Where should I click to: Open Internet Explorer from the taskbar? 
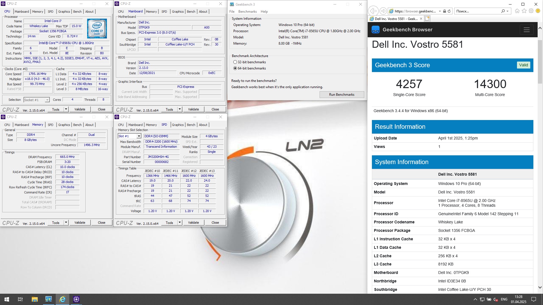[x=62, y=299]
